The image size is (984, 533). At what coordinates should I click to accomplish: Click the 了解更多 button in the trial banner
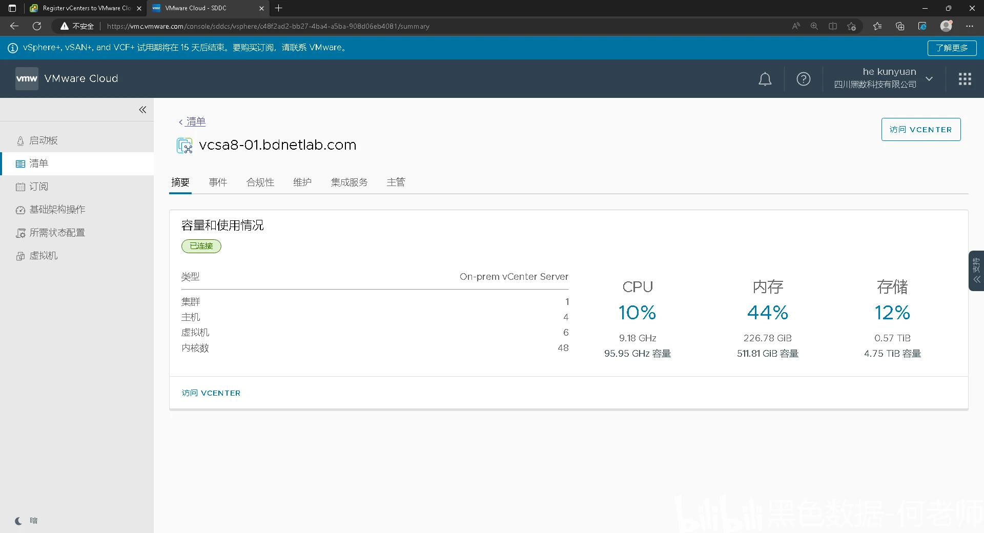tap(952, 48)
